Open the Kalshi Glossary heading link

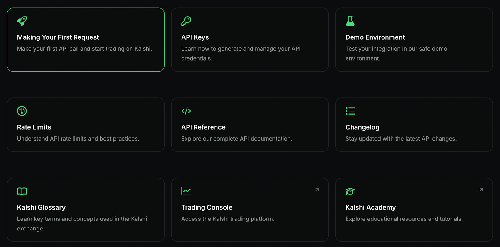point(41,207)
